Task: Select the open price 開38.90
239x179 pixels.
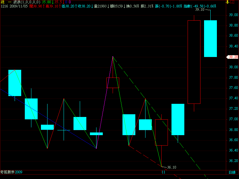Action: tap(36, 6)
